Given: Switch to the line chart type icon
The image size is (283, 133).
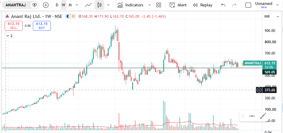Looking at the screenshot, I should click(88, 5).
